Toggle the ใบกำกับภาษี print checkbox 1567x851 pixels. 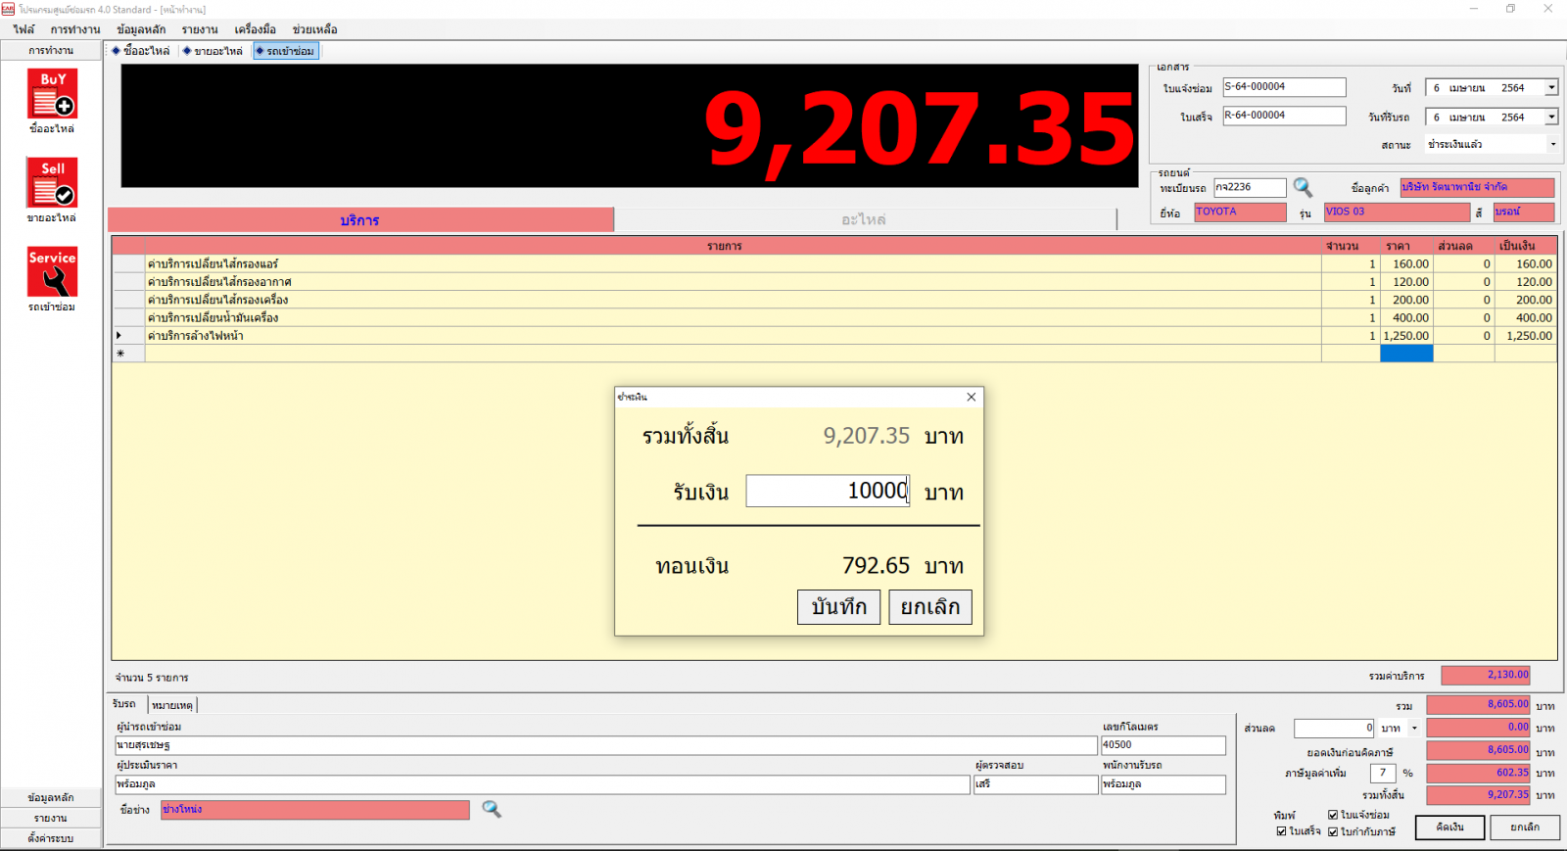click(1333, 831)
